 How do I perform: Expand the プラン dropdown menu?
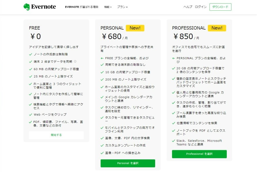click(122, 7)
